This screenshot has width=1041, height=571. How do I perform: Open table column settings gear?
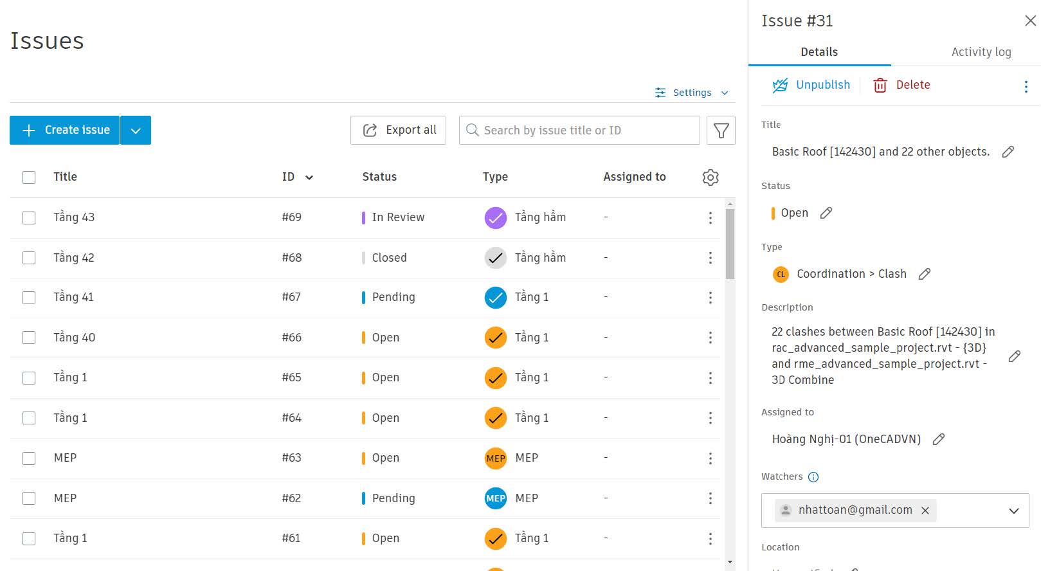coord(711,177)
